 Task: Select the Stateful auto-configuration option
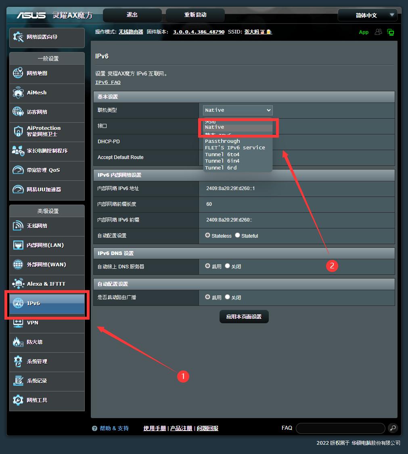238,235
